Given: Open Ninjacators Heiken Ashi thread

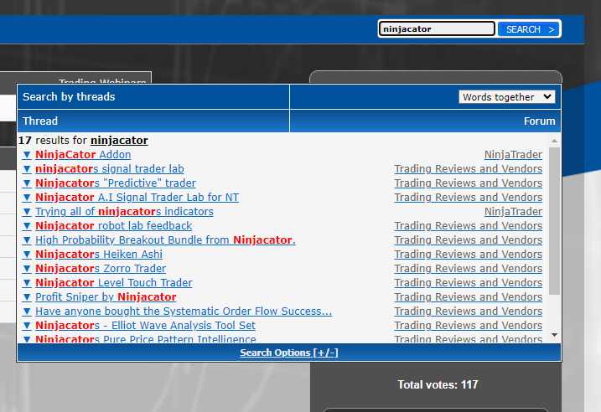Looking at the screenshot, I should click(x=99, y=255).
